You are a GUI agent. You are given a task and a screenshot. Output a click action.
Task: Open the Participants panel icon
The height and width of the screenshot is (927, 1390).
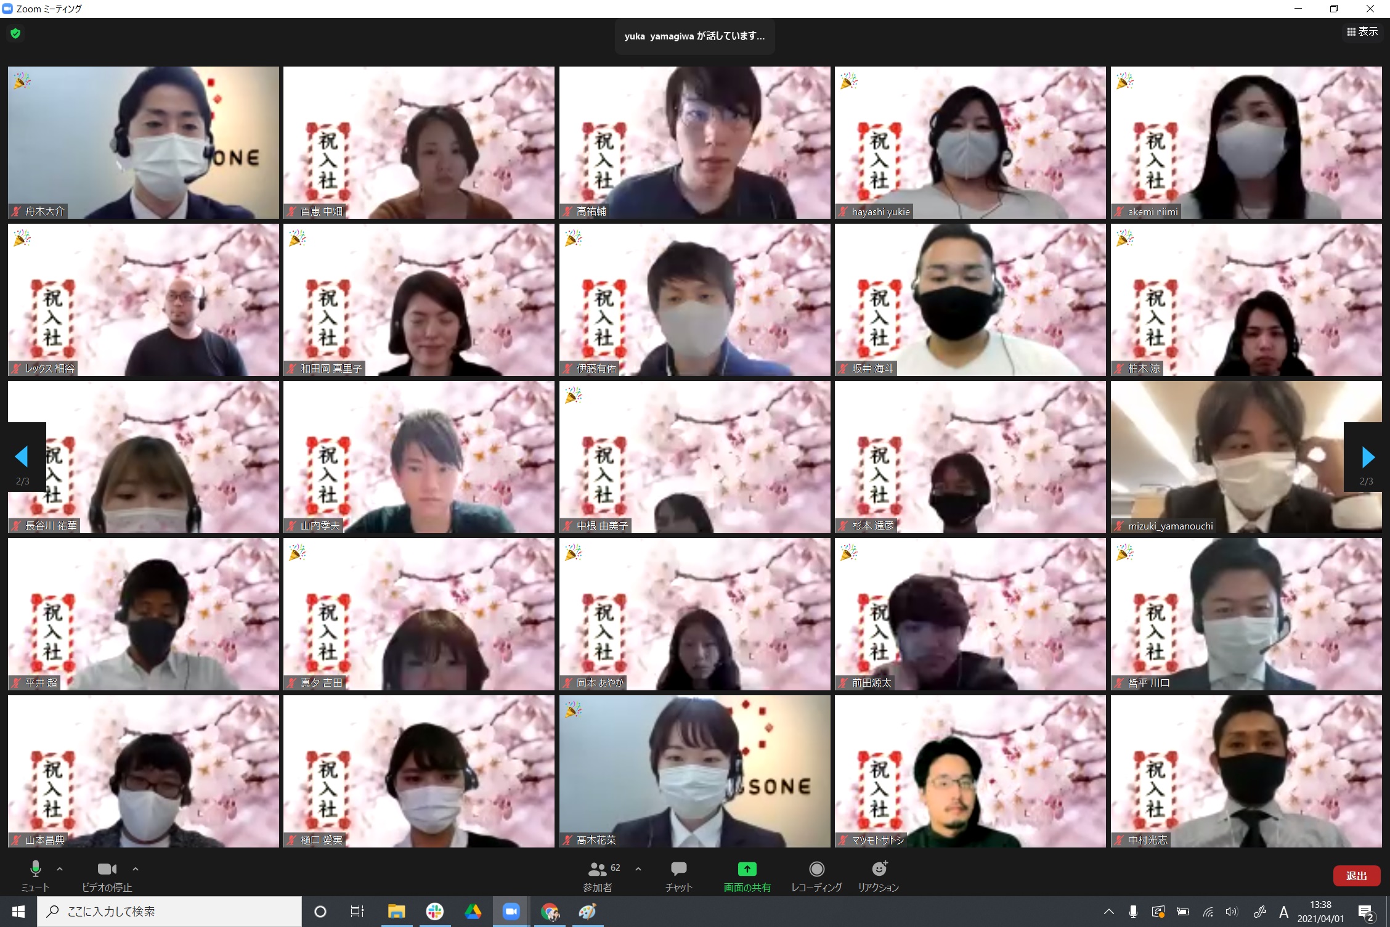click(597, 869)
